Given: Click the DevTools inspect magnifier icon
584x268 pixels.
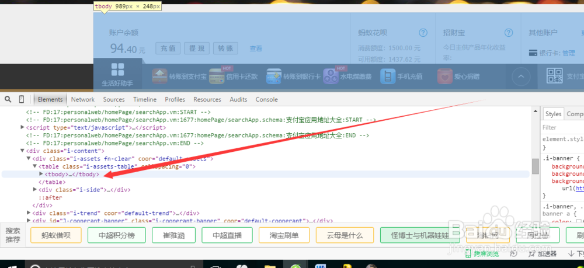Looking at the screenshot, I should pyautogui.click(x=8, y=99).
